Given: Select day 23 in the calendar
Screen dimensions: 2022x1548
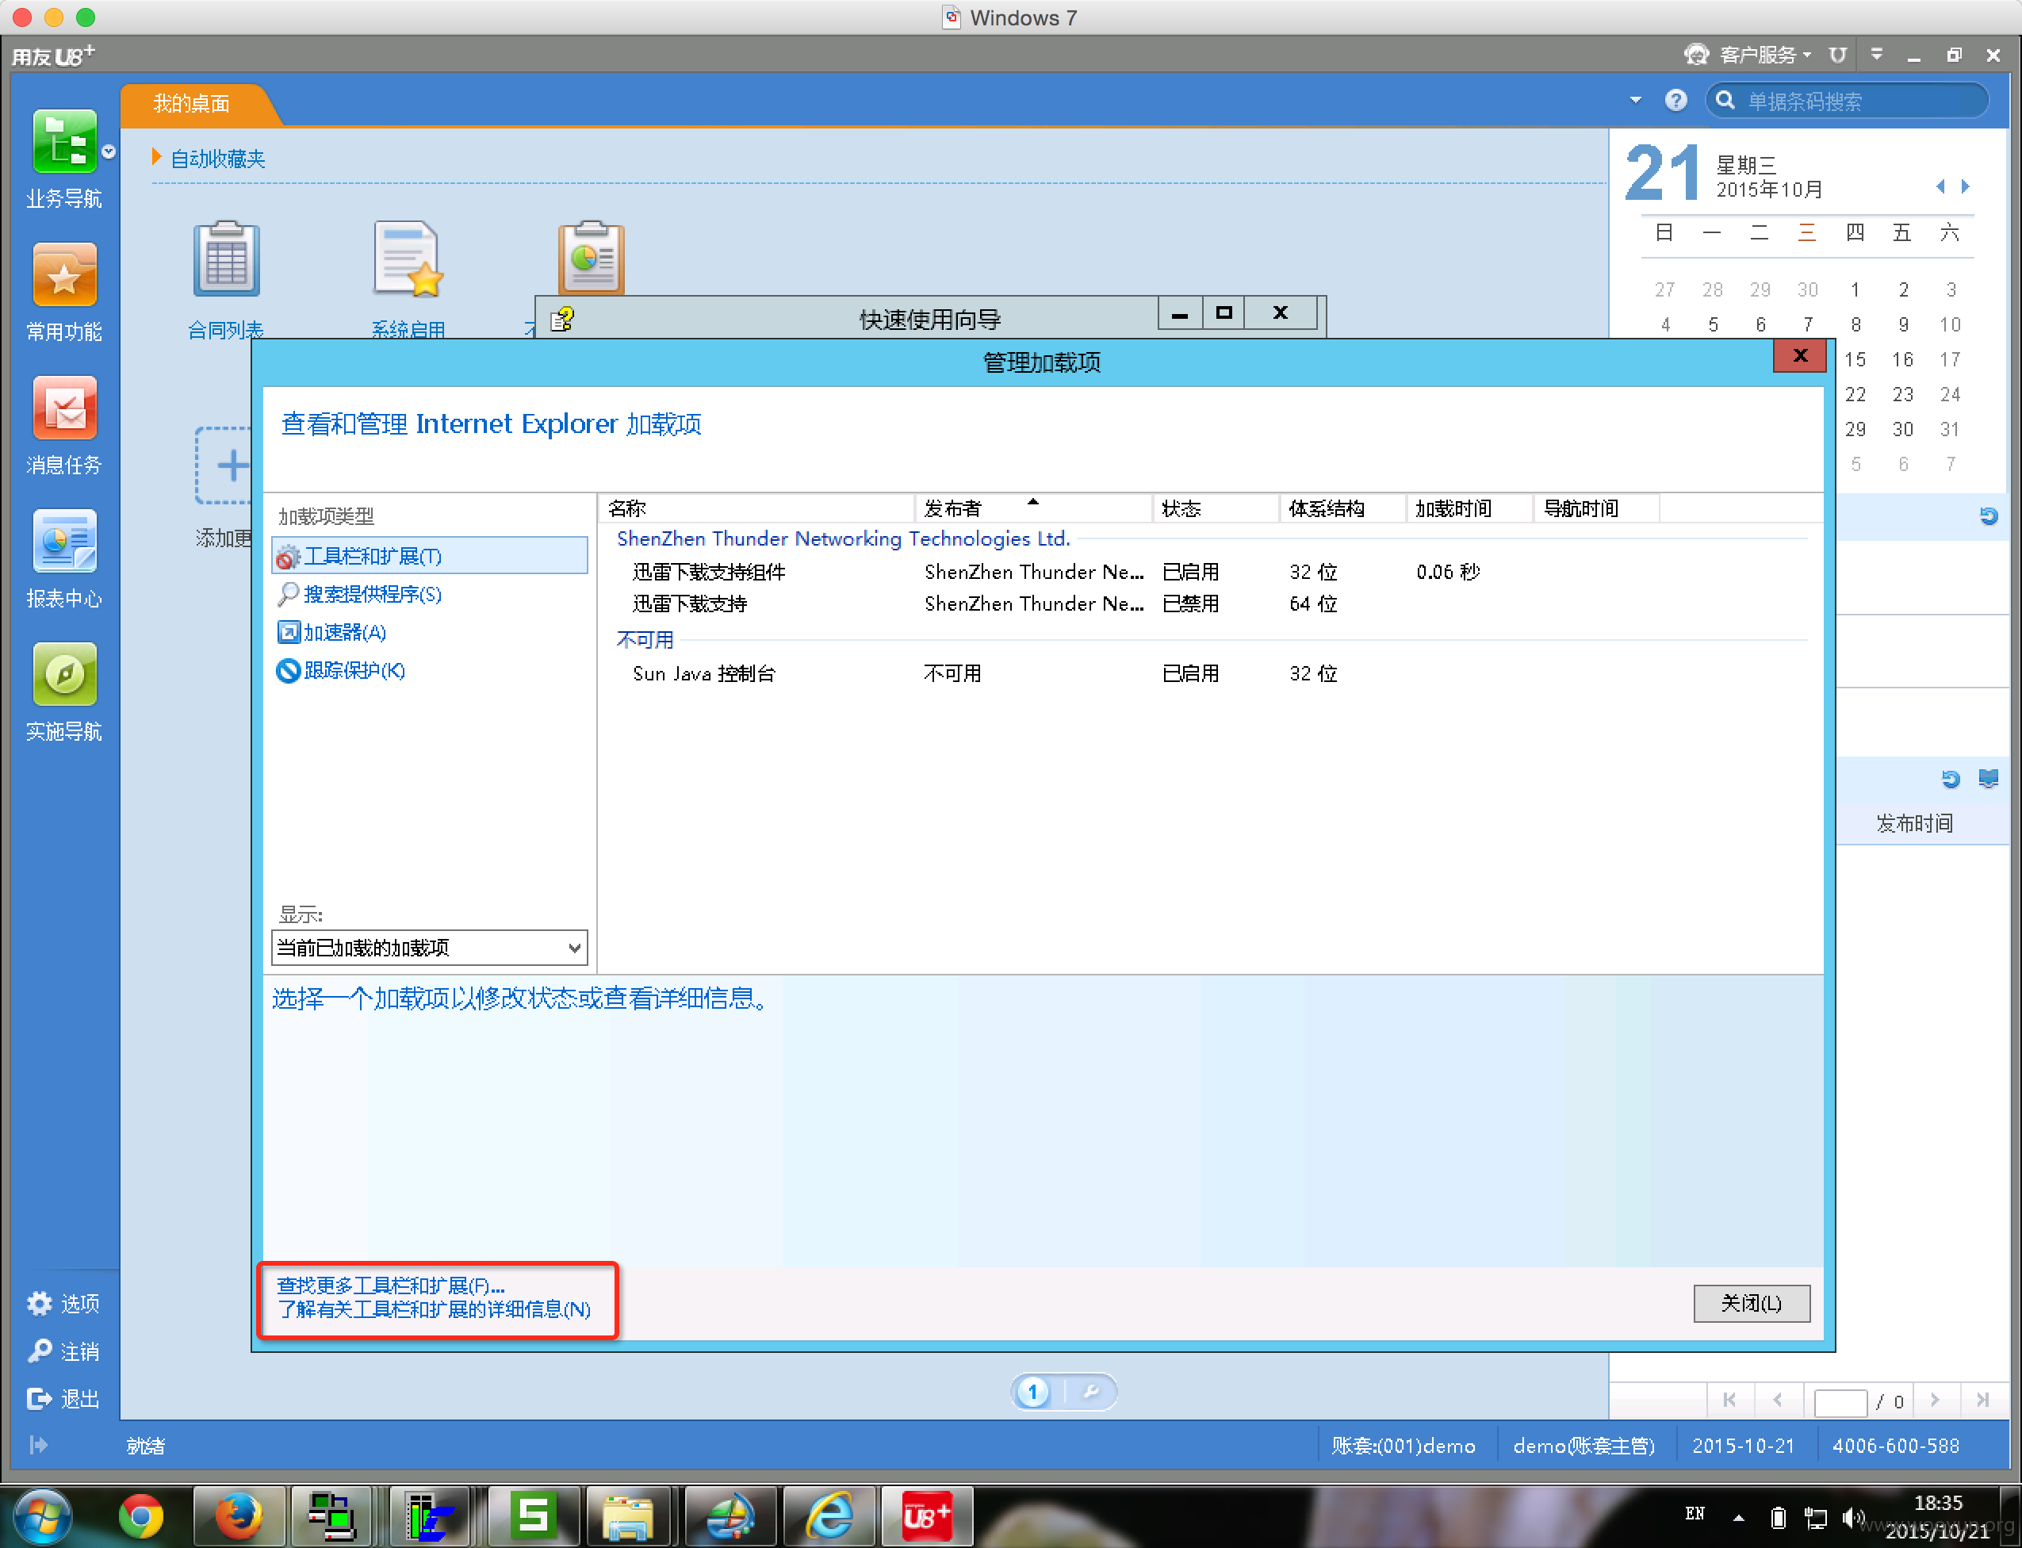Looking at the screenshot, I should click(x=1902, y=393).
